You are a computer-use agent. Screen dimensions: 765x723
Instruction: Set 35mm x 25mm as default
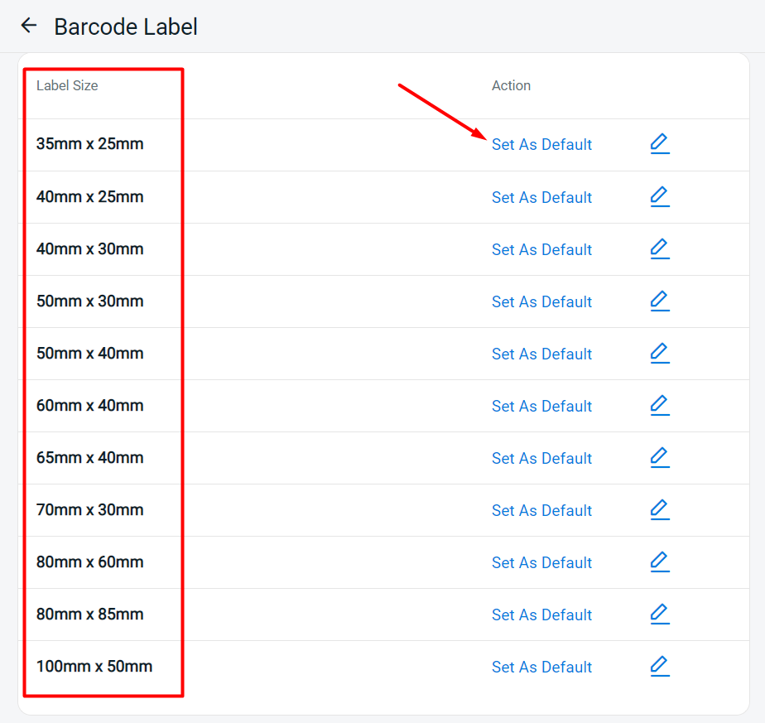point(541,145)
